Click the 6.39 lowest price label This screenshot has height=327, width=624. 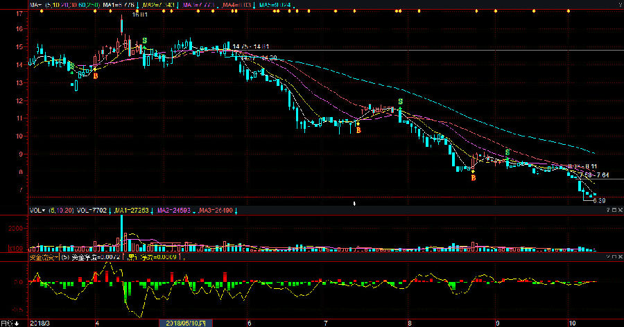[x=598, y=201]
